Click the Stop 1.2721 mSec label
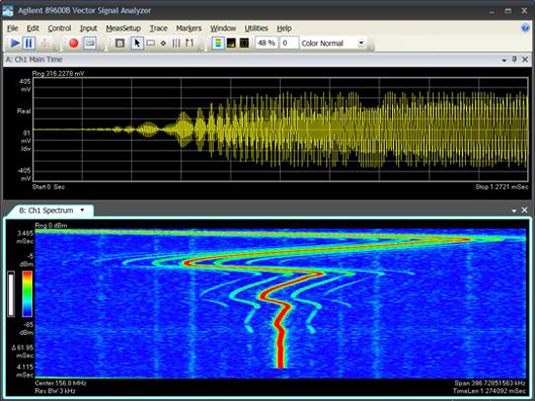The width and height of the screenshot is (535, 401). (502, 187)
